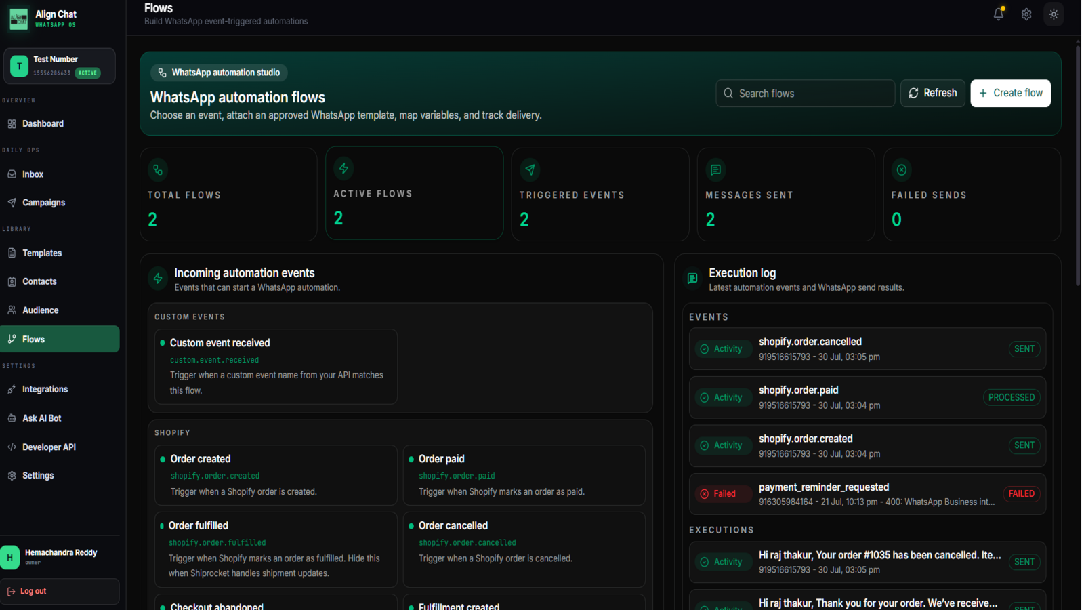Click the red FAILED status badge
The height and width of the screenshot is (610, 1084).
[x=1021, y=494]
